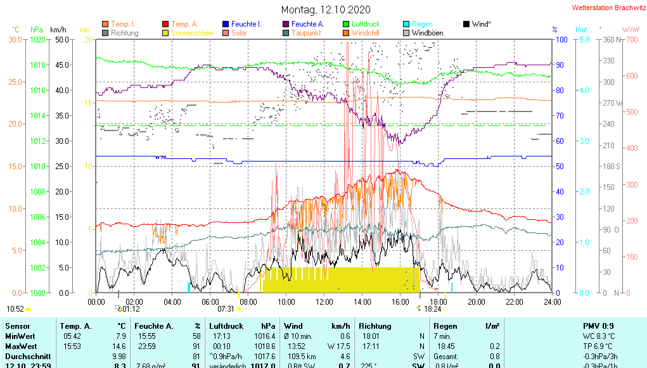Click the red Temp. A. legend square

point(165,24)
